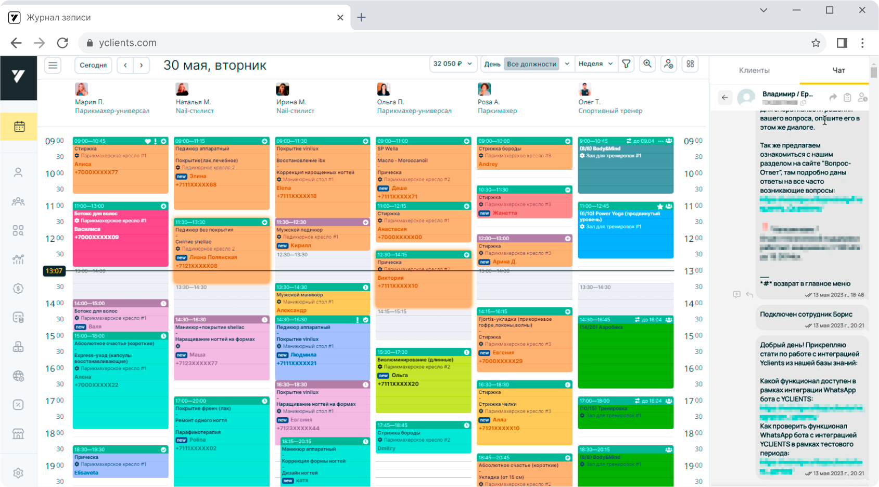Go to the next day with right chevron

coord(142,65)
